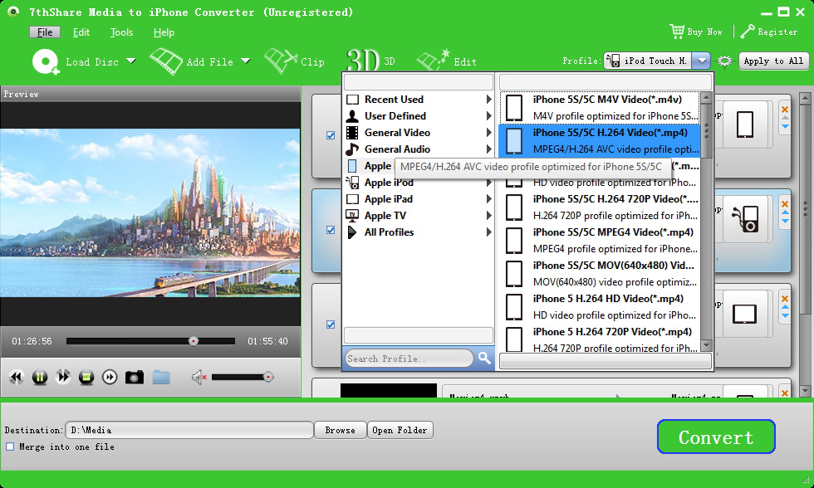Expand Apple TV submenu arrow

coord(488,215)
